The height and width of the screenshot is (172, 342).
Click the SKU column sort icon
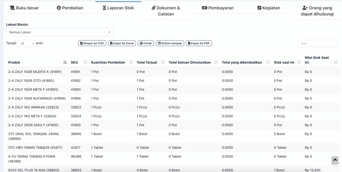(85, 62)
